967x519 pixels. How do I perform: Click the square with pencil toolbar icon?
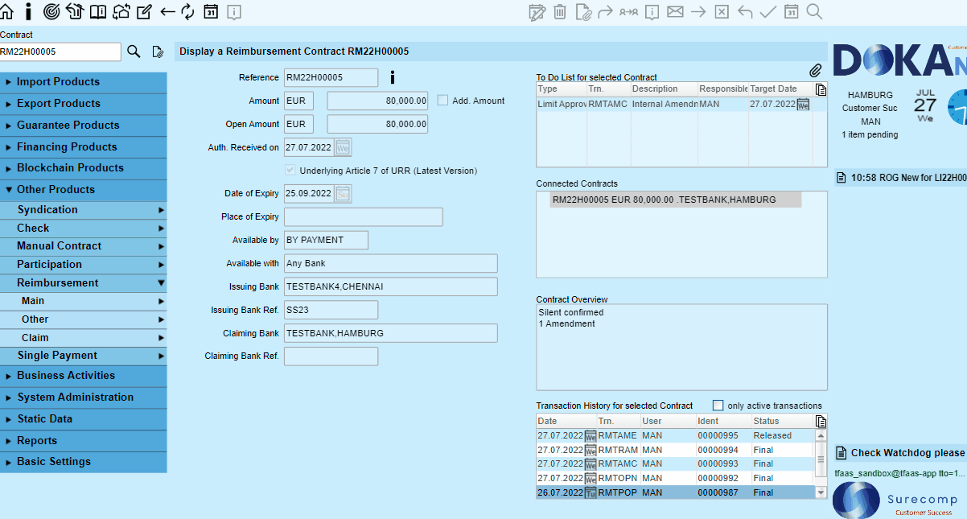145,11
